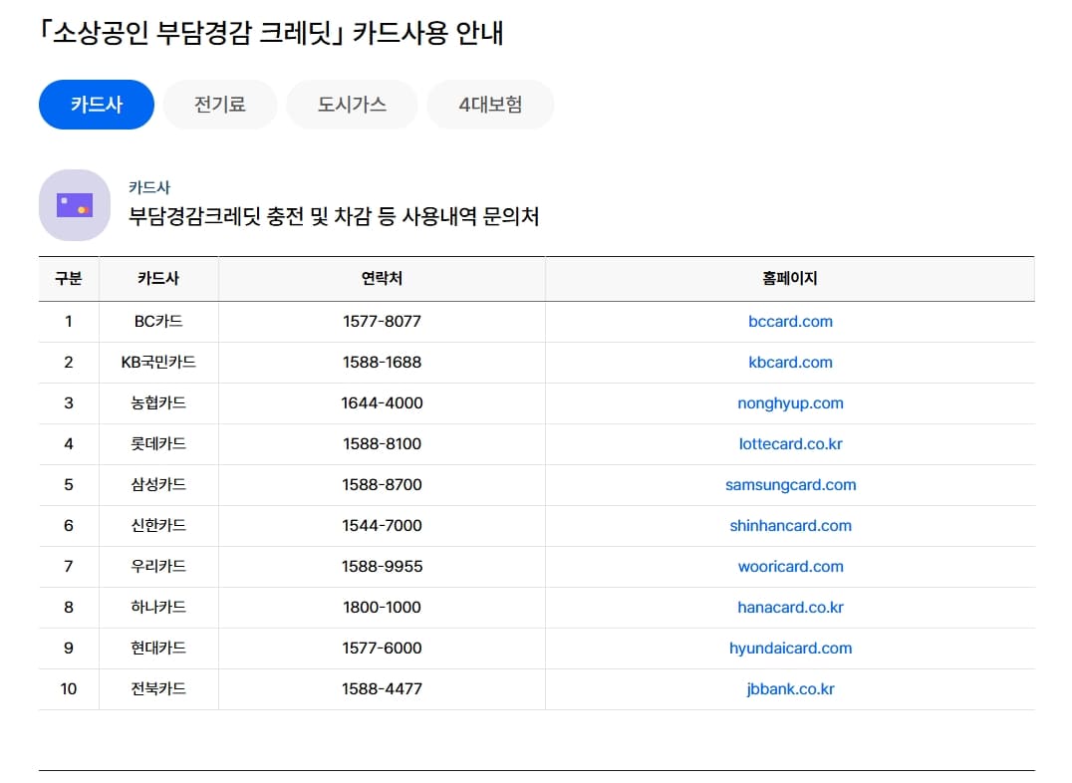This screenshot has width=1072, height=783.
Task: Select the 삼성카드 name cell
Action: (x=158, y=485)
